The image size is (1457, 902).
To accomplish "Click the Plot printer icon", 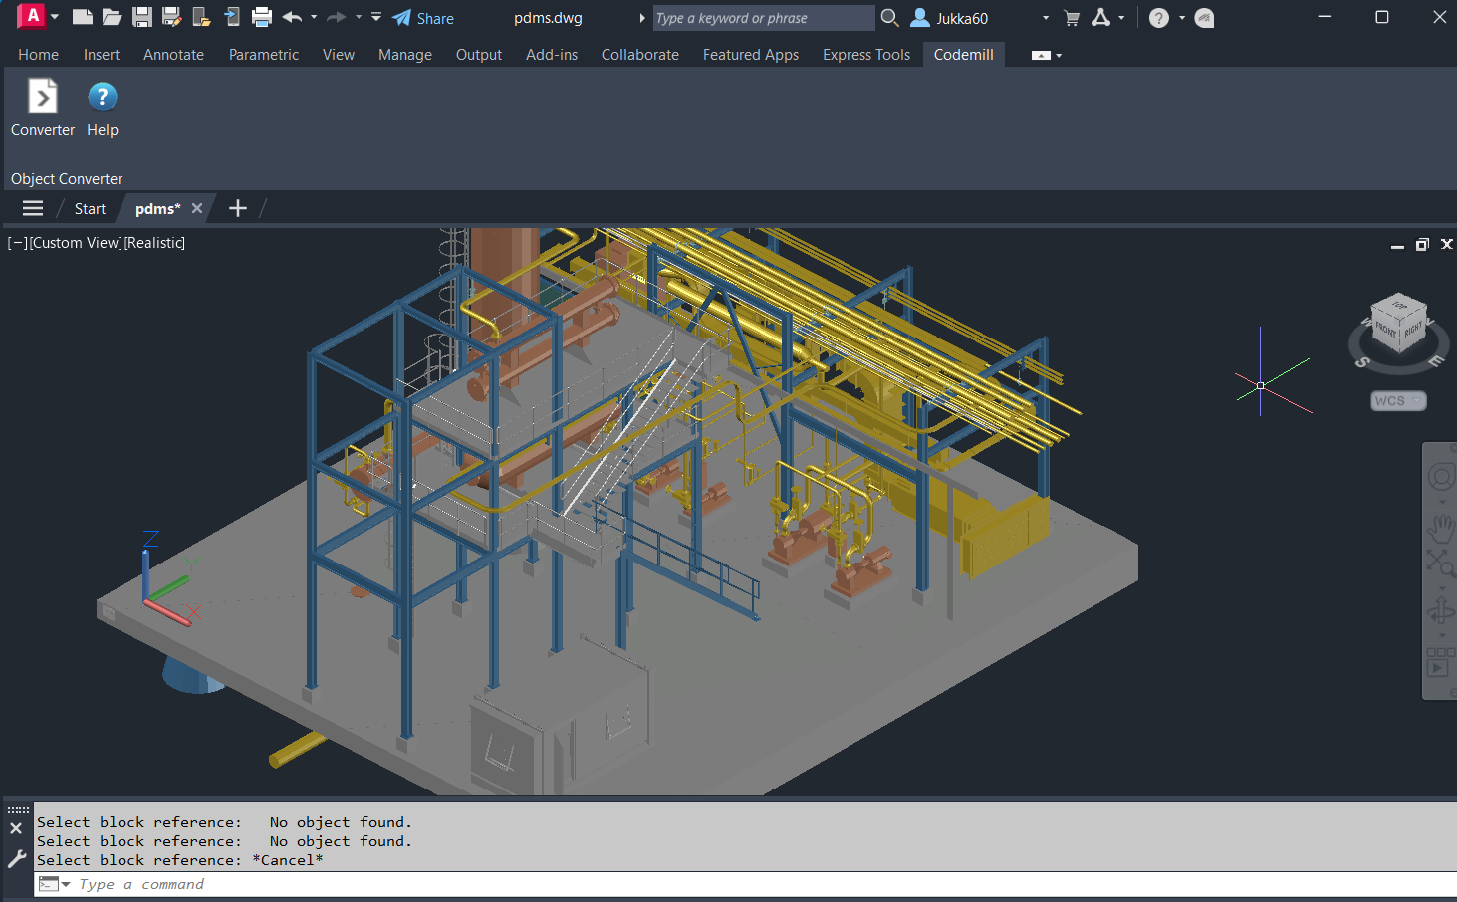I will [x=262, y=17].
